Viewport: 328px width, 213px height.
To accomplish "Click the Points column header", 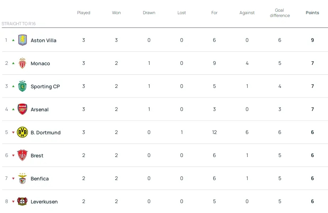I will [x=312, y=13].
